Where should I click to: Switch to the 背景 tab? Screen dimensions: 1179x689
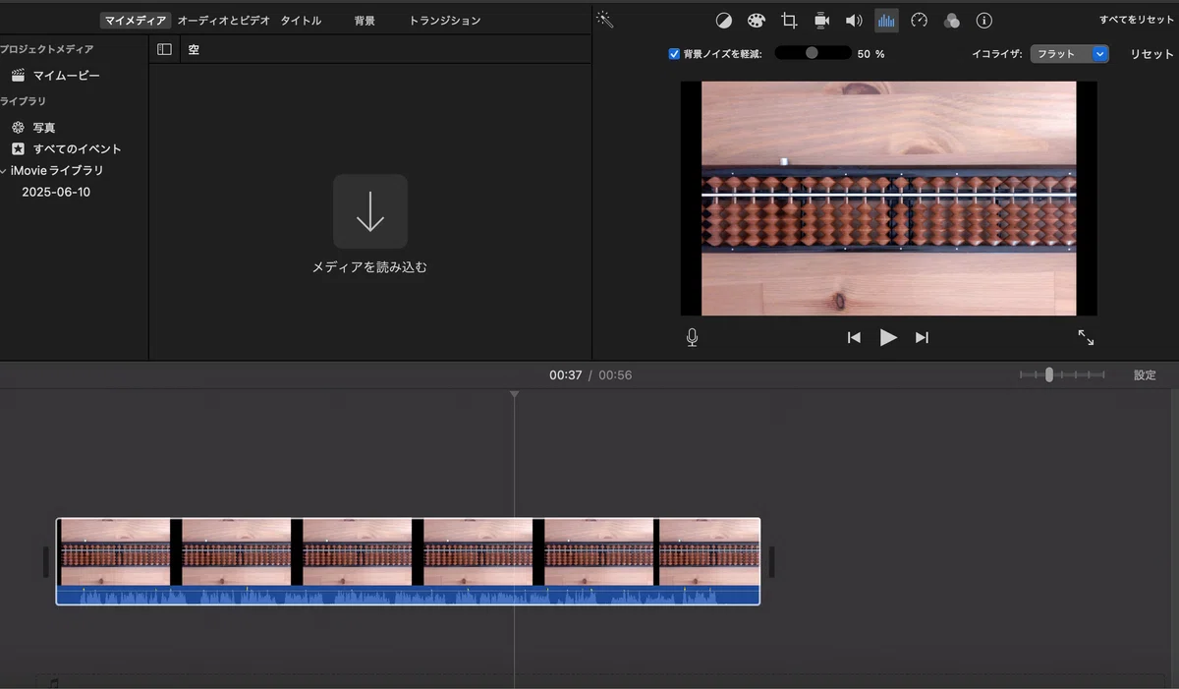pos(365,21)
